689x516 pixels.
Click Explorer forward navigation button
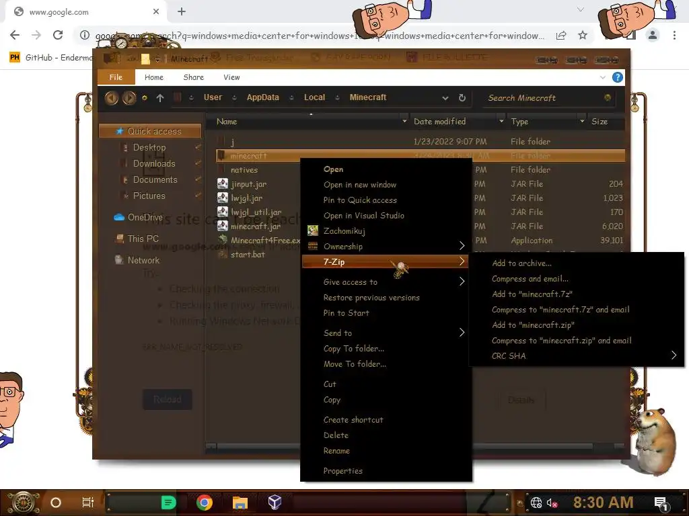[x=129, y=98]
